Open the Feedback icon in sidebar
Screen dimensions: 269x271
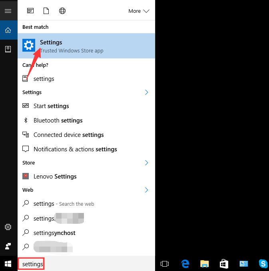pos(8,246)
